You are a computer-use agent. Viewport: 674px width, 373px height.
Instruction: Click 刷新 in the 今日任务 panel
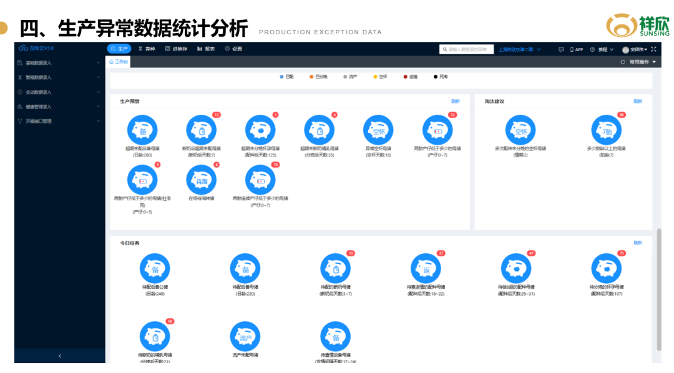pyautogui.click(x=638, y=243)
